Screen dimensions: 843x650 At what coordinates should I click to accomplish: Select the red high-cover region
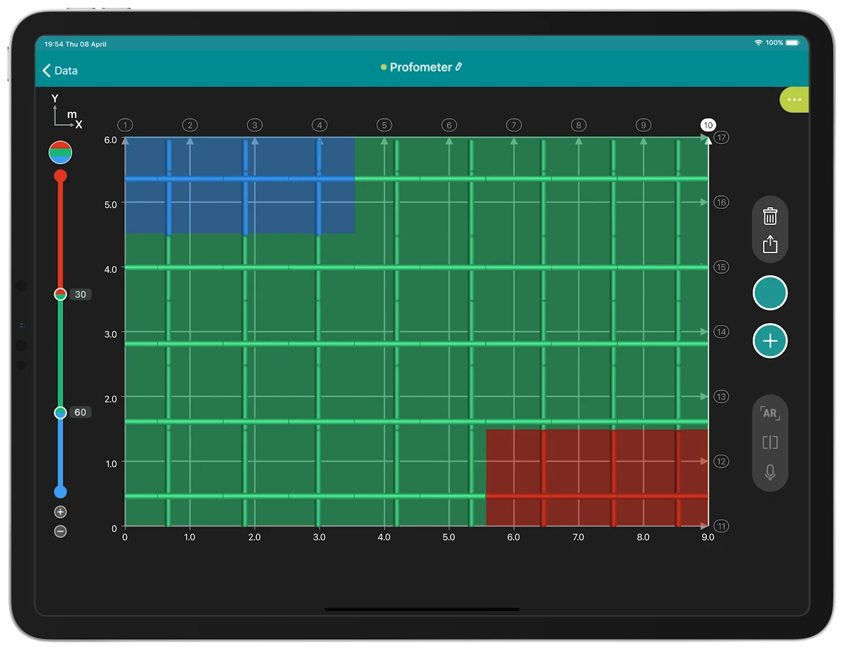tap(597, 478)
